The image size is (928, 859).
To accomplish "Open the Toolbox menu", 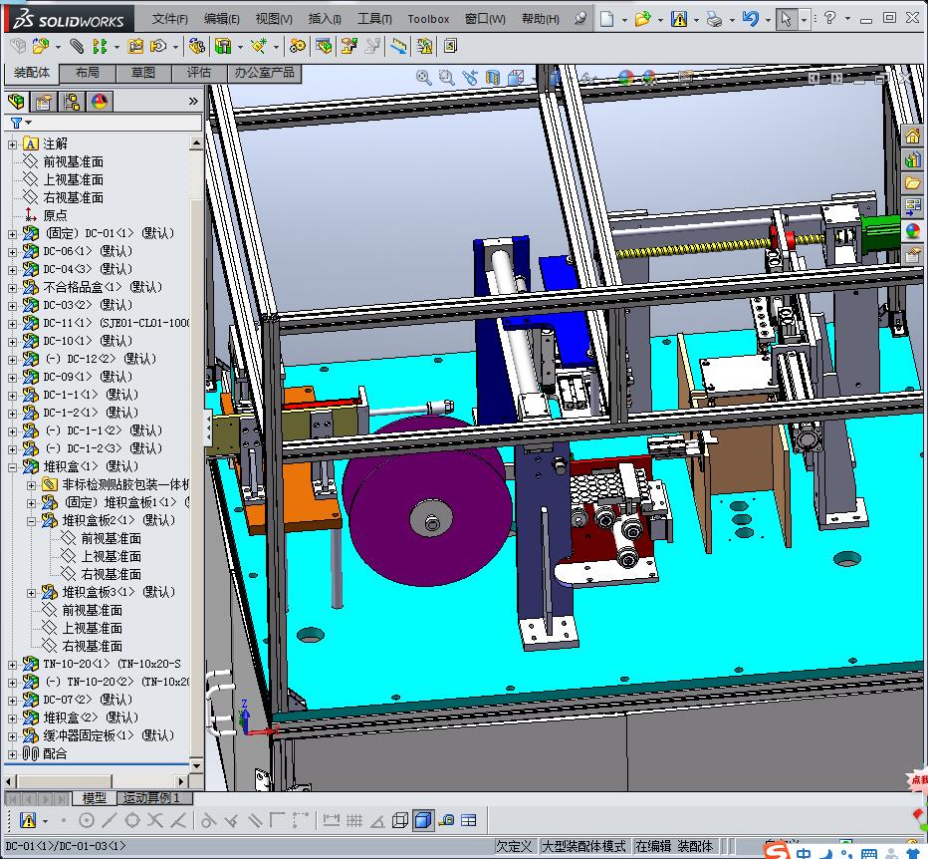I will pyautogui.click(x=428, y=19).
